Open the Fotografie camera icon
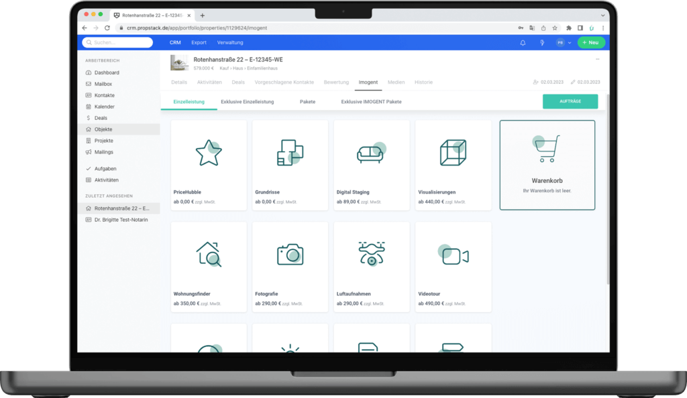The image size is (687, 398). [290, 254]
